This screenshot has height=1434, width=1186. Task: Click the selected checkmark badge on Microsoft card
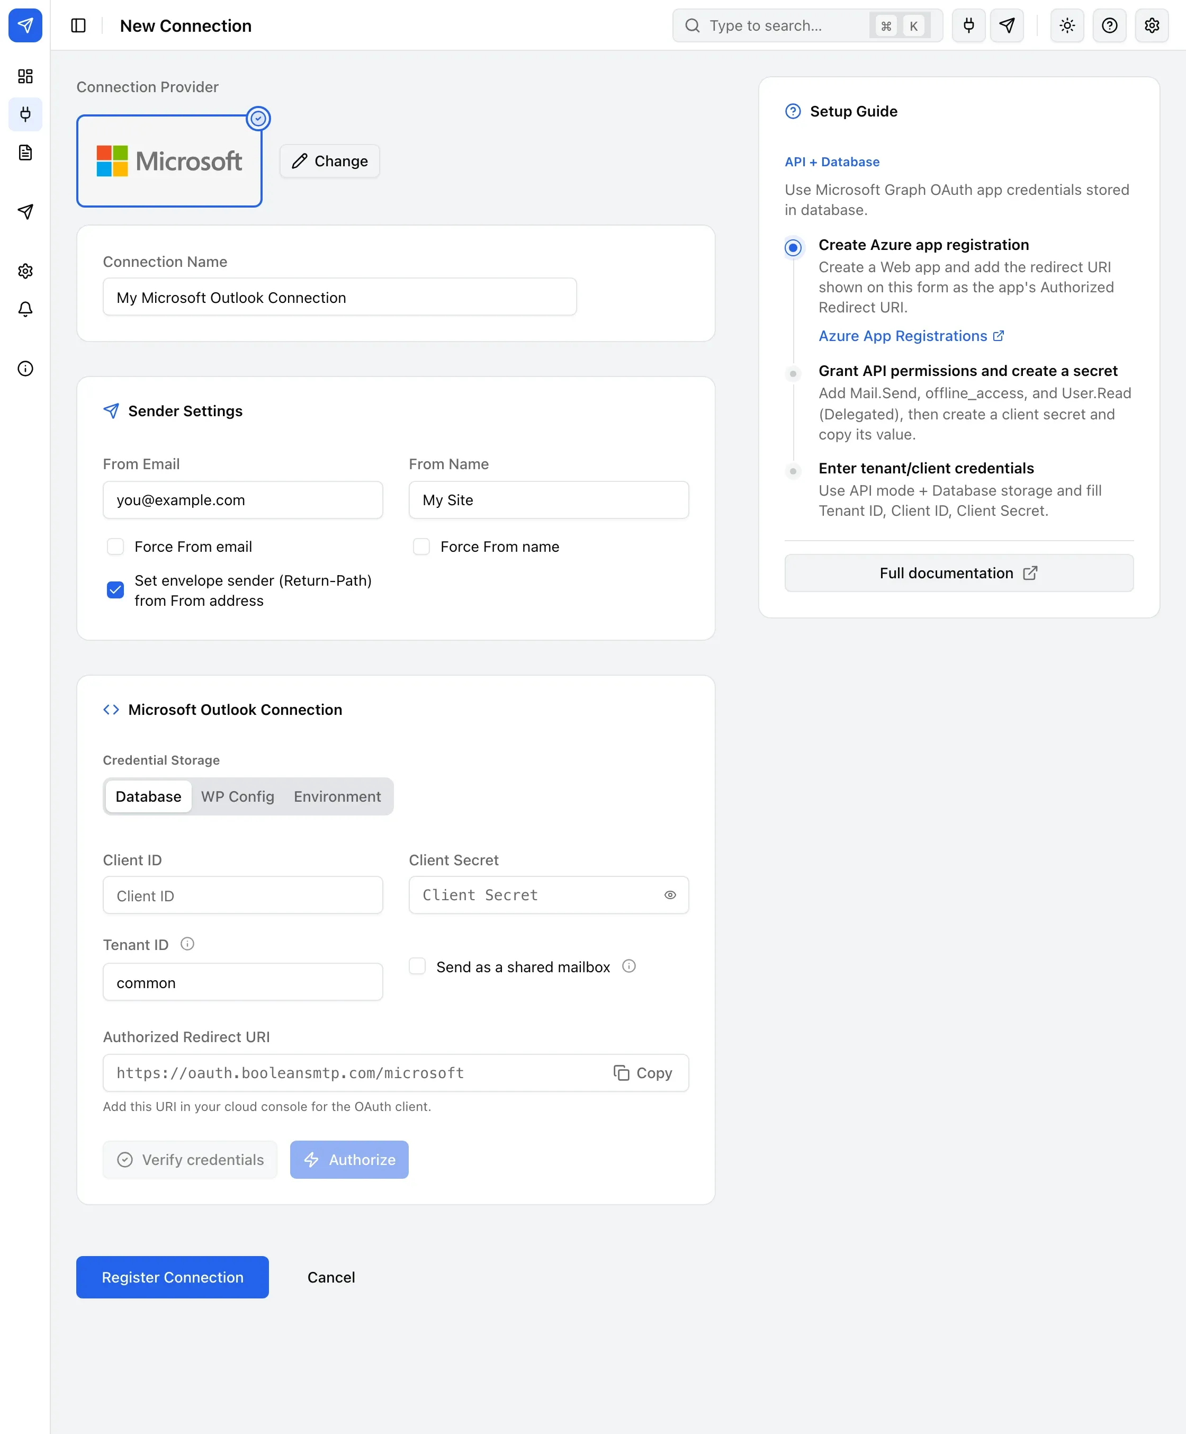click(258, 119)
